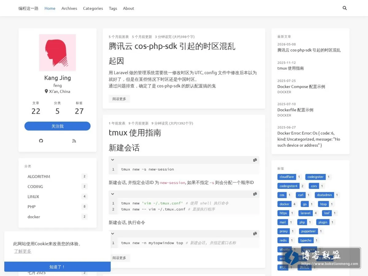This screenshot has width=368, height=276.
Task: Click the 关注我 follow button
Action: click(57, 126)
